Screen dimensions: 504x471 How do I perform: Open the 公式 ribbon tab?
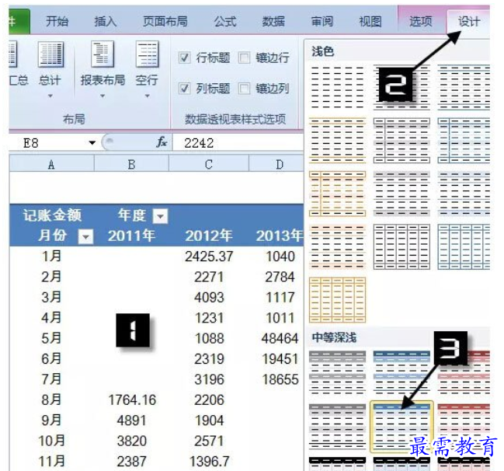225,22
